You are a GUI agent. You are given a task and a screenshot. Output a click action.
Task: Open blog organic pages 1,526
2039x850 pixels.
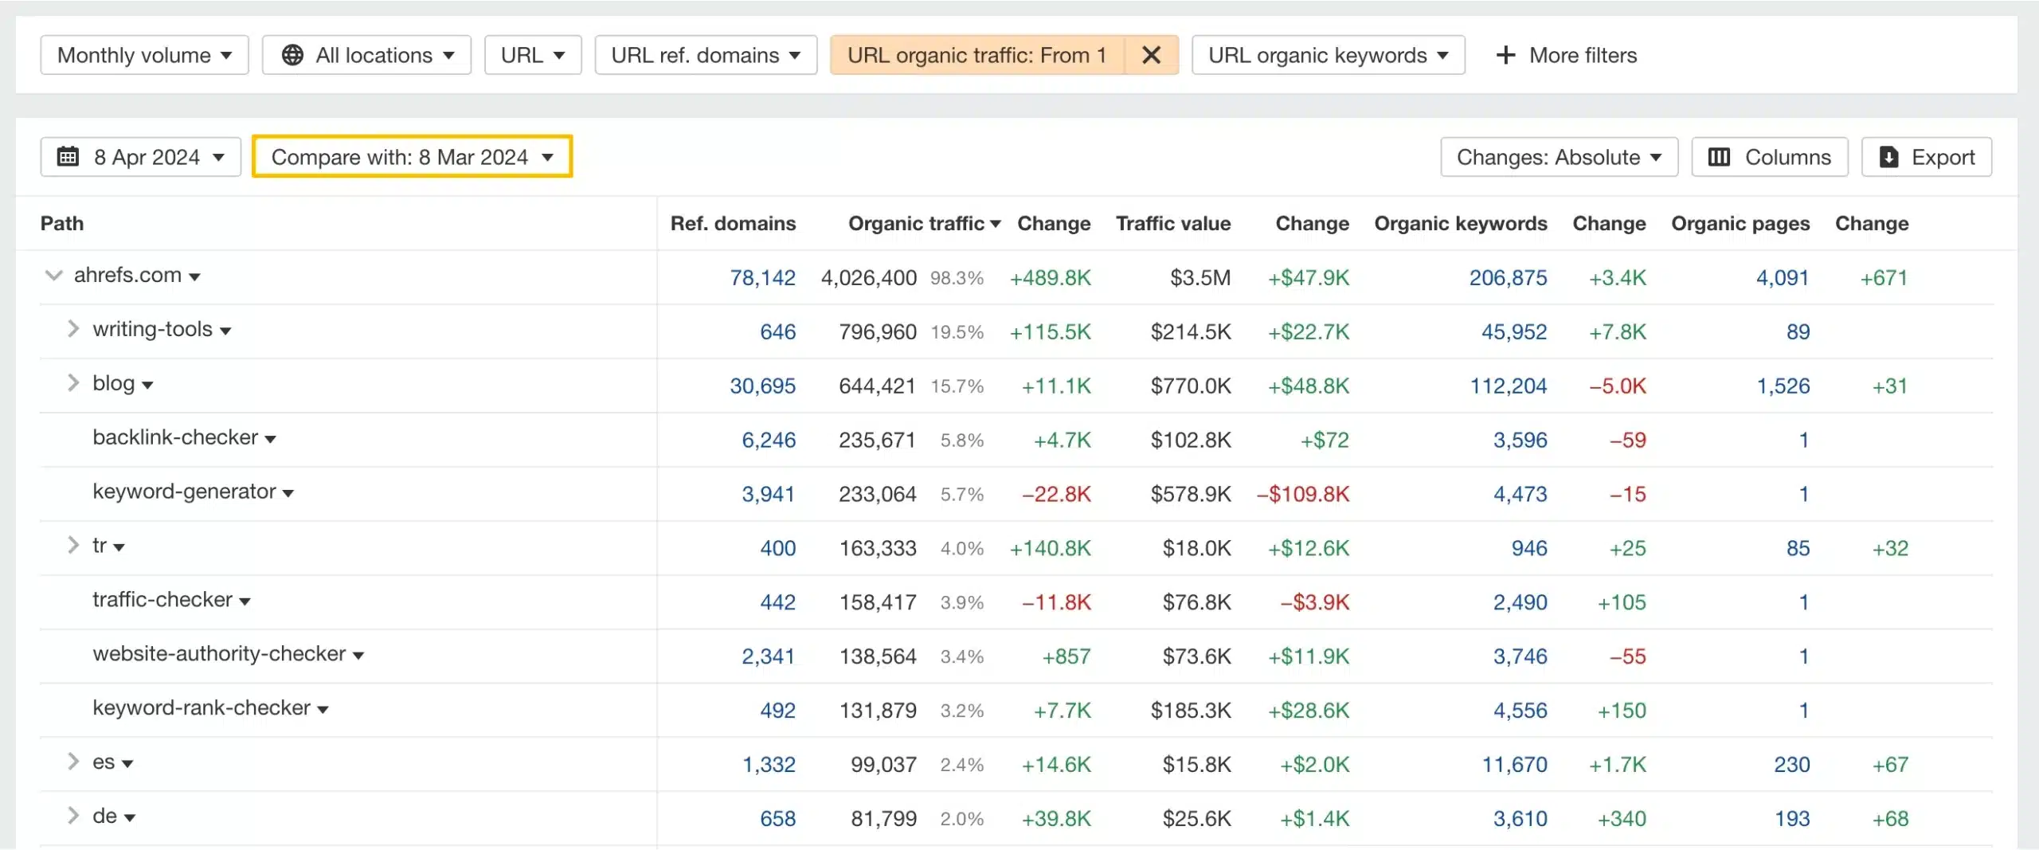coord(1783,386)
